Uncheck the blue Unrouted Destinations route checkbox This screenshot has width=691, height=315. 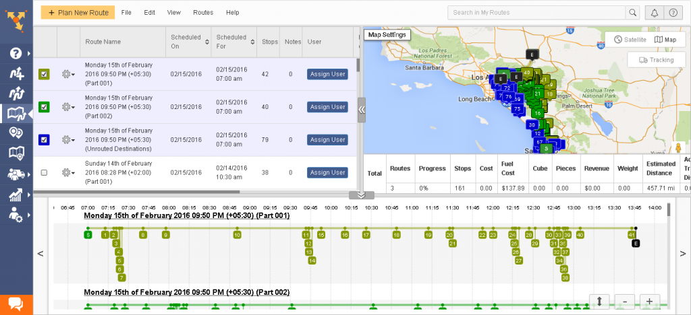pyautogui.click(x=44, y=140)
